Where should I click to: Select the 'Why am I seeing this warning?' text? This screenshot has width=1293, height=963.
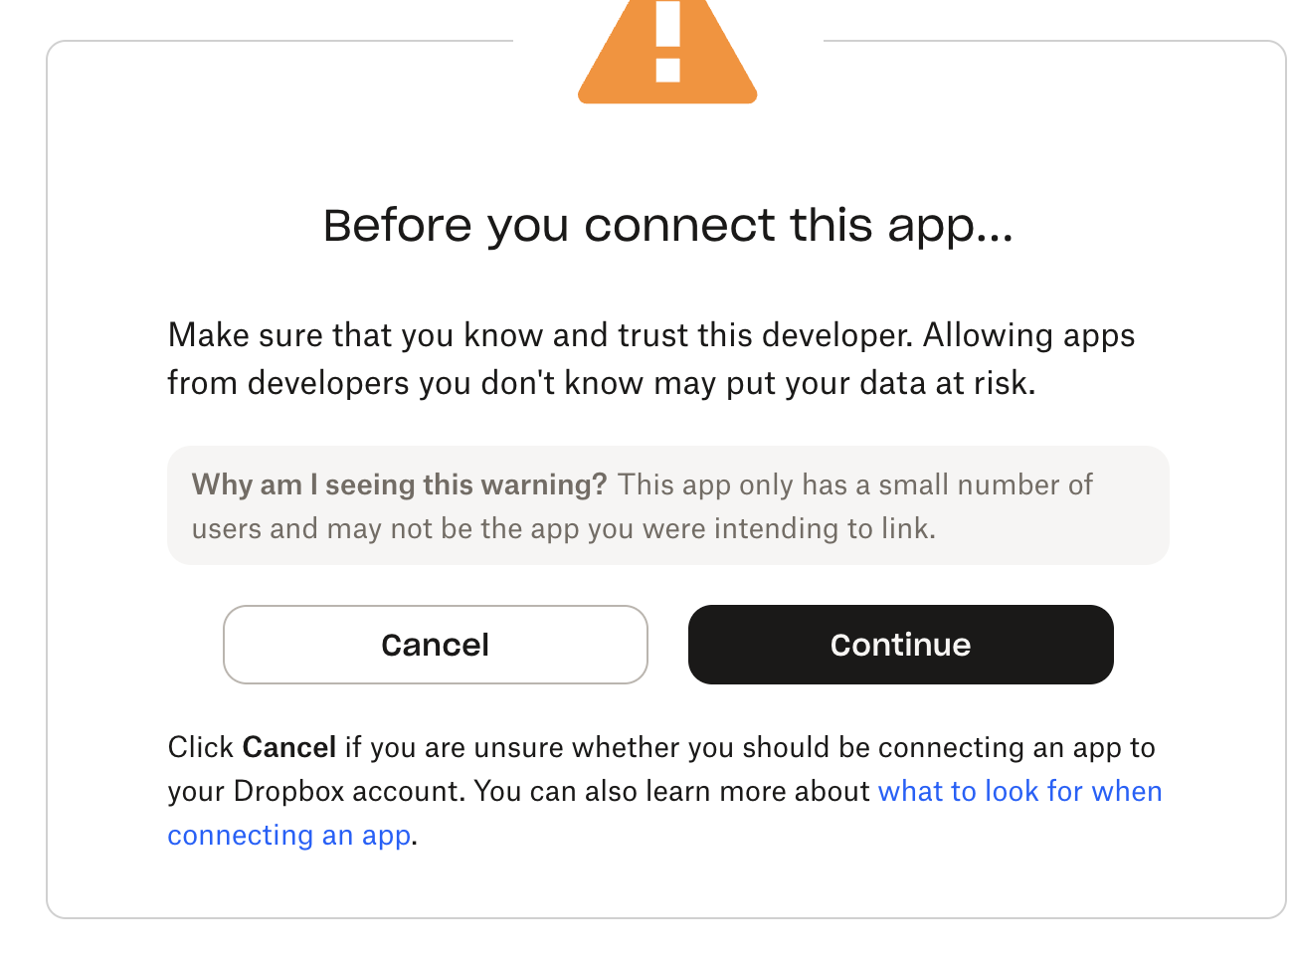pyautogui.click(x=399, y=484)
